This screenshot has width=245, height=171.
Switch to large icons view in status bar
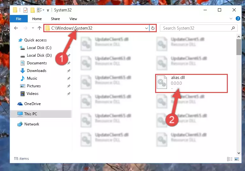pyautogui.click(x=237, y=159)
